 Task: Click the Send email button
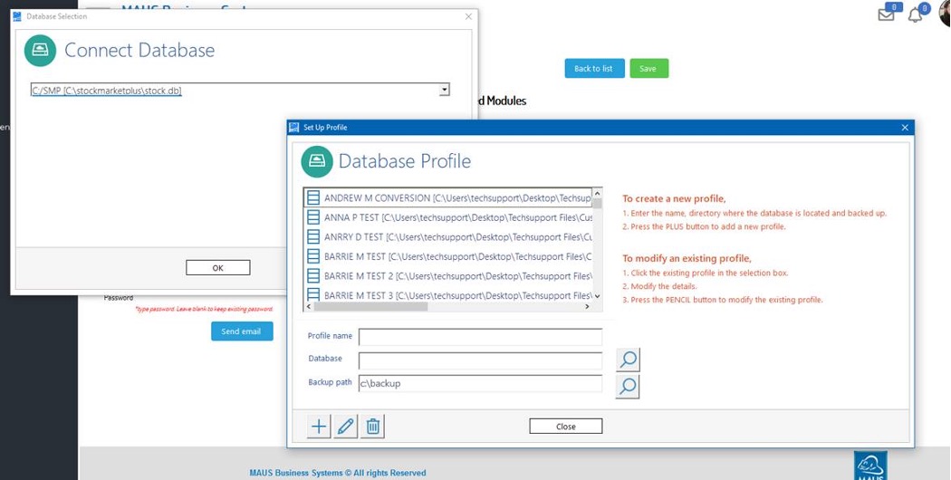click(x=242, y=331)
